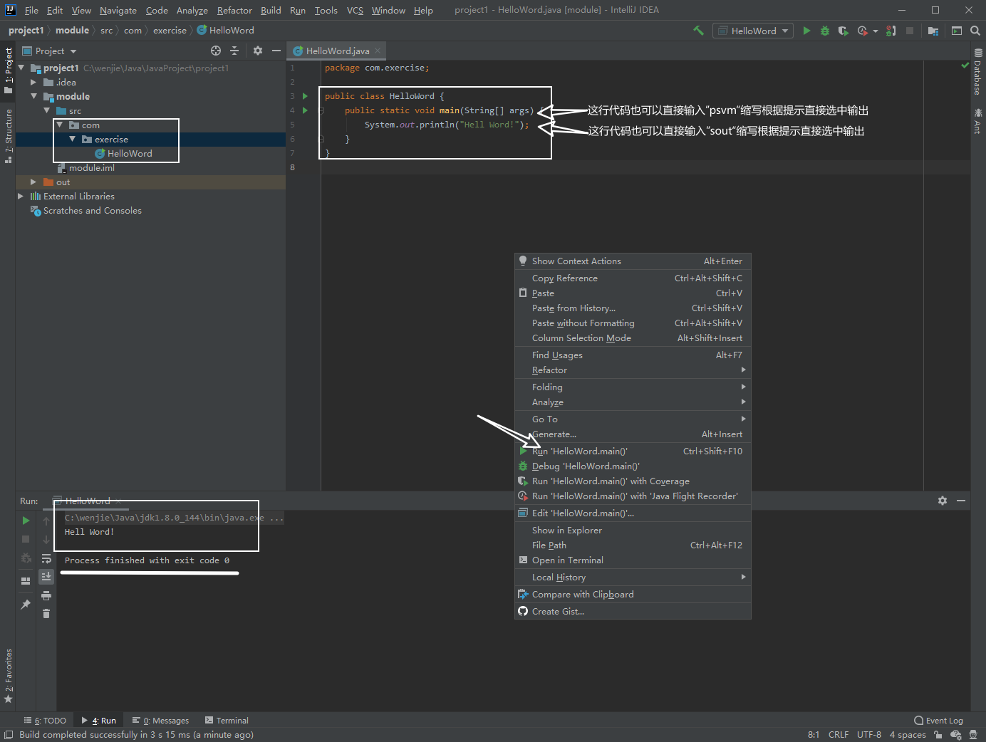986x742 pixels.
Task: Select Scratches and Consoles node
Action: 92,210
